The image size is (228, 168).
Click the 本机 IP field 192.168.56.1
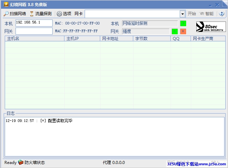tap(34, 23)
